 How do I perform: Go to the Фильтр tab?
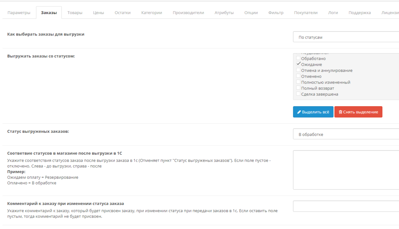[x=276, y=13]
